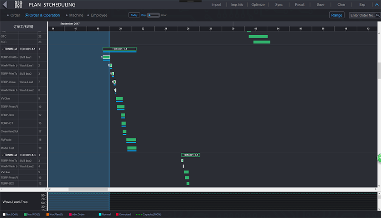Click the Overdued red legend swatch
This screenshot has width=381, height=218.
[x=116, y=215]
